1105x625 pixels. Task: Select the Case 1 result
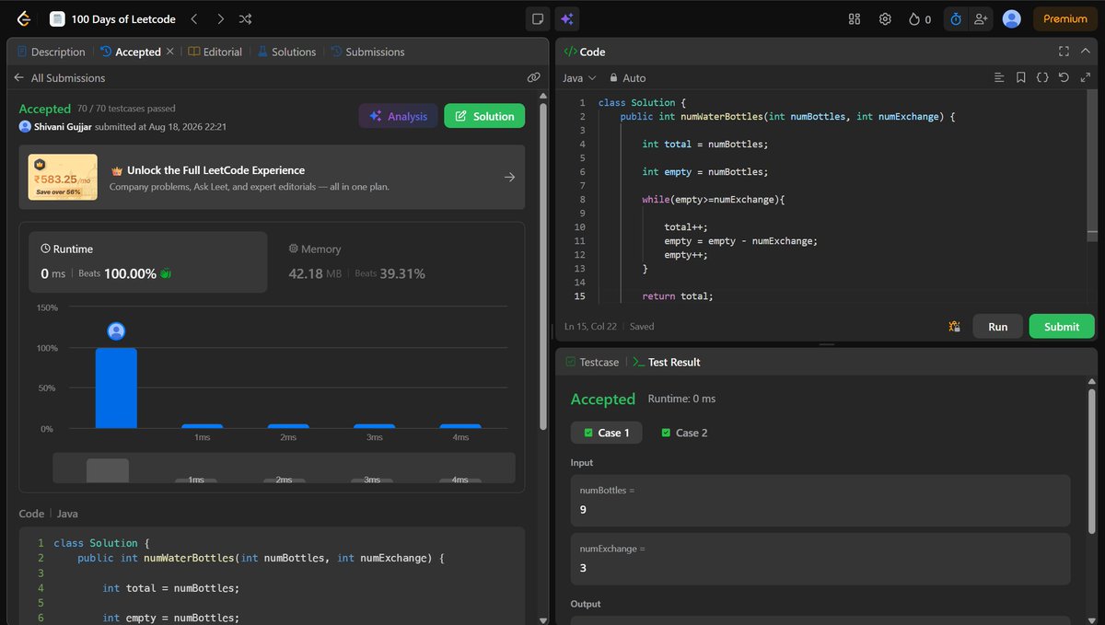point(607,433)
